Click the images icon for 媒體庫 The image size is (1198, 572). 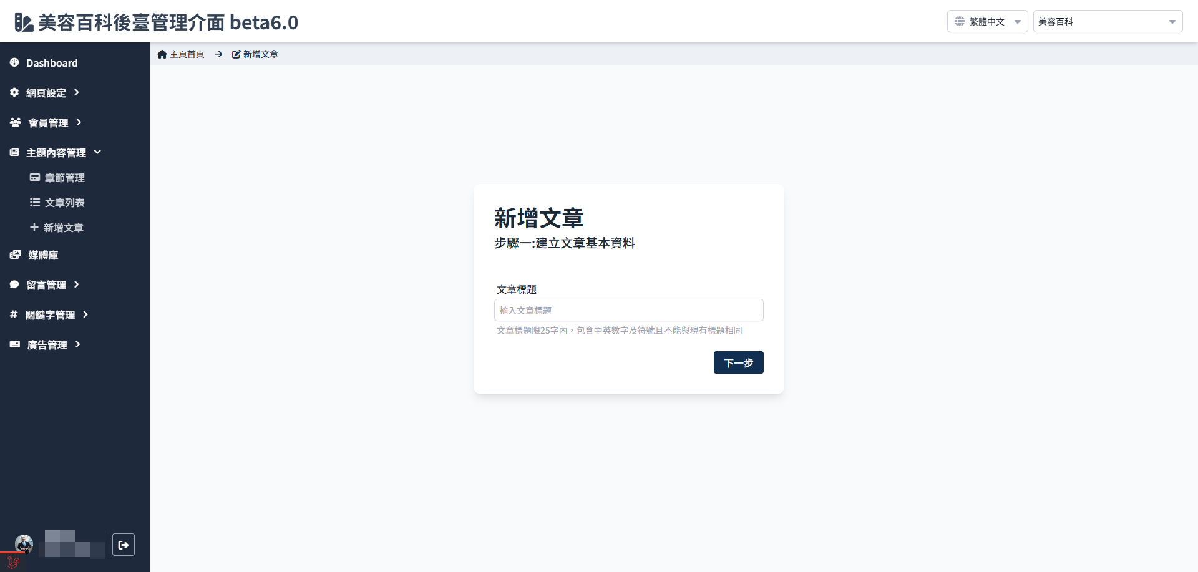coord(16,254)
